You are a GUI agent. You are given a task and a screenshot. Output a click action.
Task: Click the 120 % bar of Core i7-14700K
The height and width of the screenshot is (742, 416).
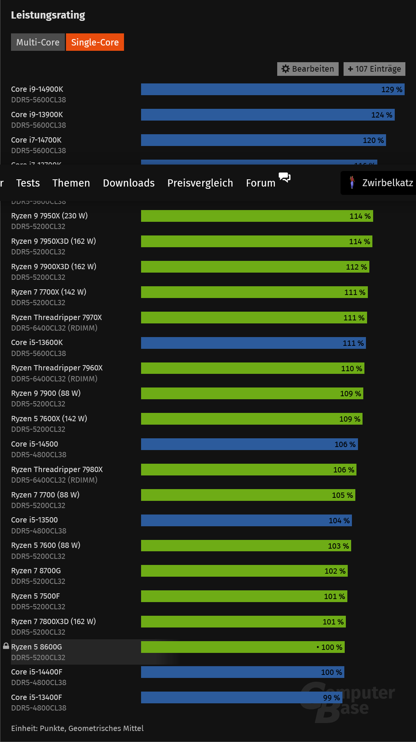[x=264, y=140]
